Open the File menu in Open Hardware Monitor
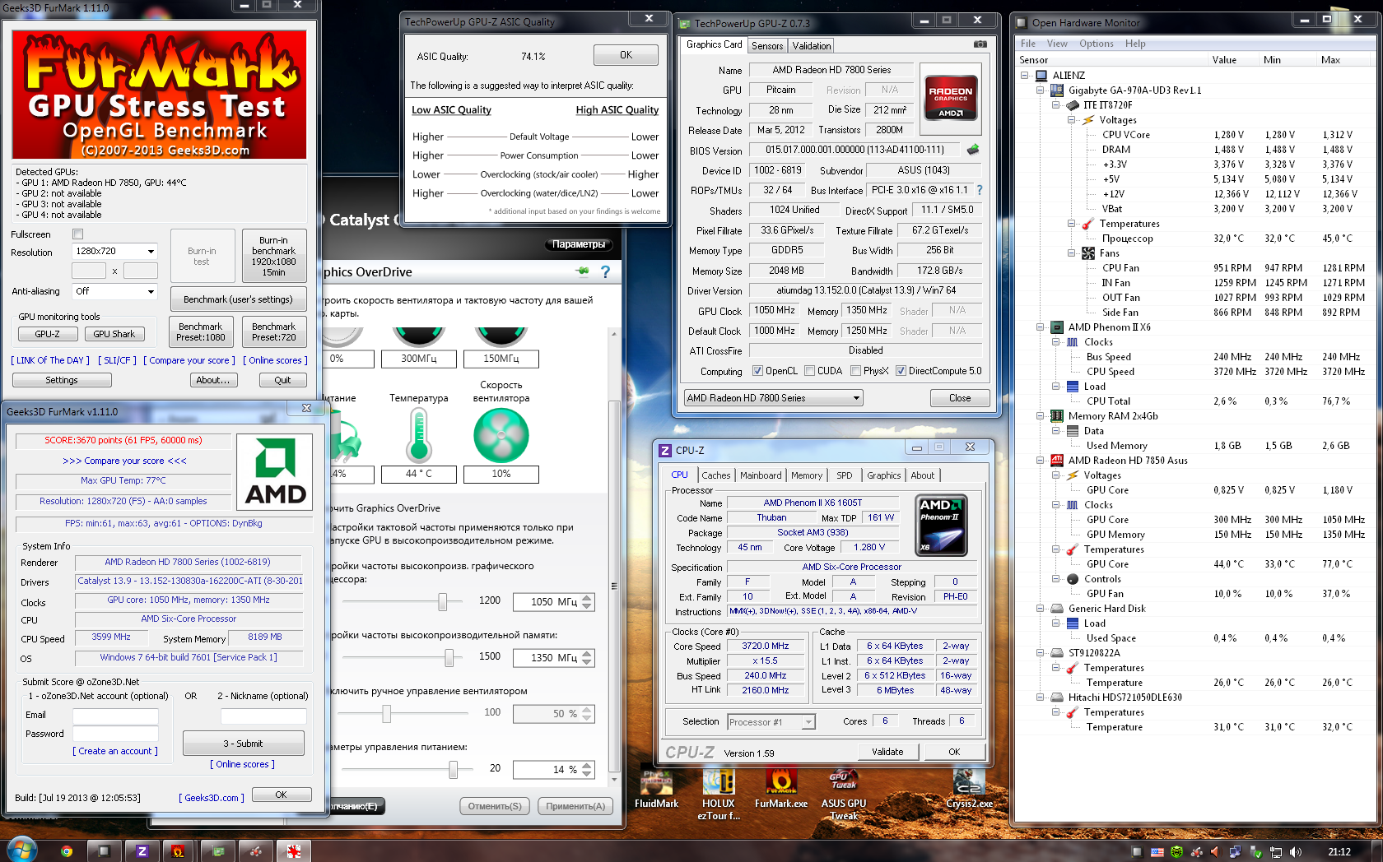 point(1028,44)
